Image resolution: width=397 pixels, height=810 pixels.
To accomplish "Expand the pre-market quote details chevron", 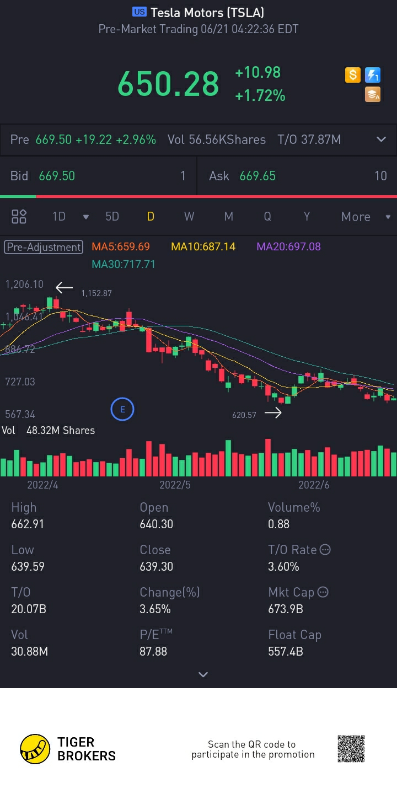I will point(381,140).
